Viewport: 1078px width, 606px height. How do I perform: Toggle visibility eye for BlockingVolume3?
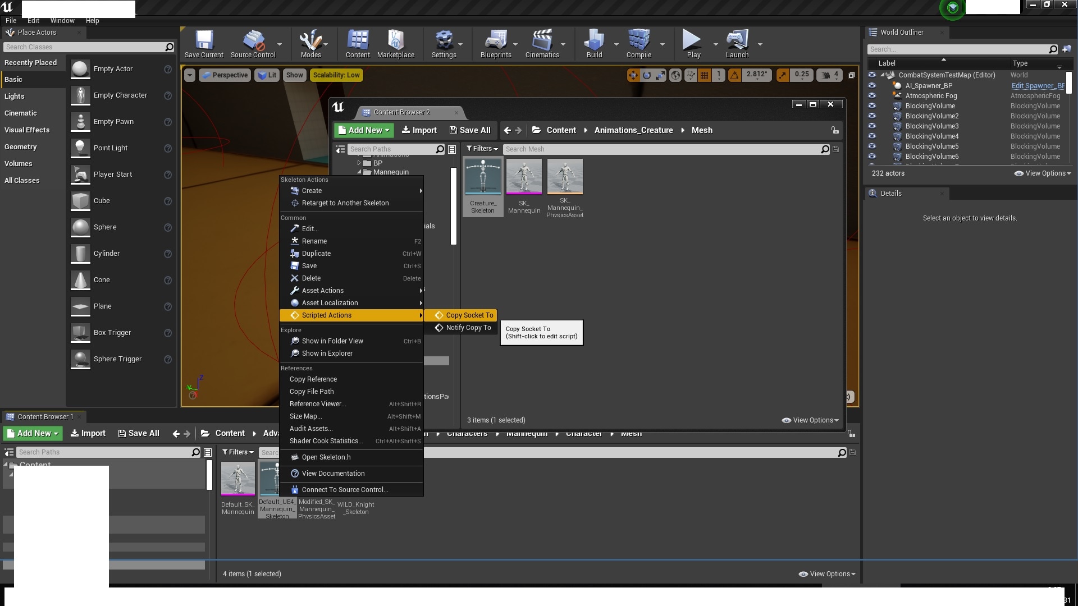(x=872, y=126)
